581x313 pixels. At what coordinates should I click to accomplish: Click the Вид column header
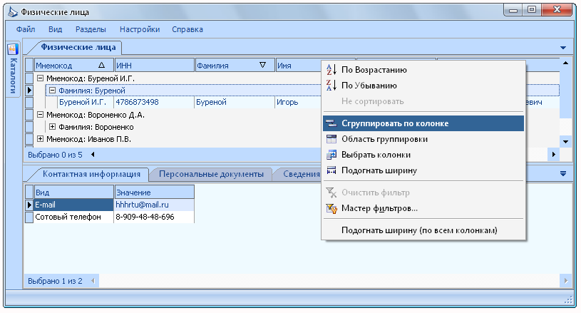point(73,193)
